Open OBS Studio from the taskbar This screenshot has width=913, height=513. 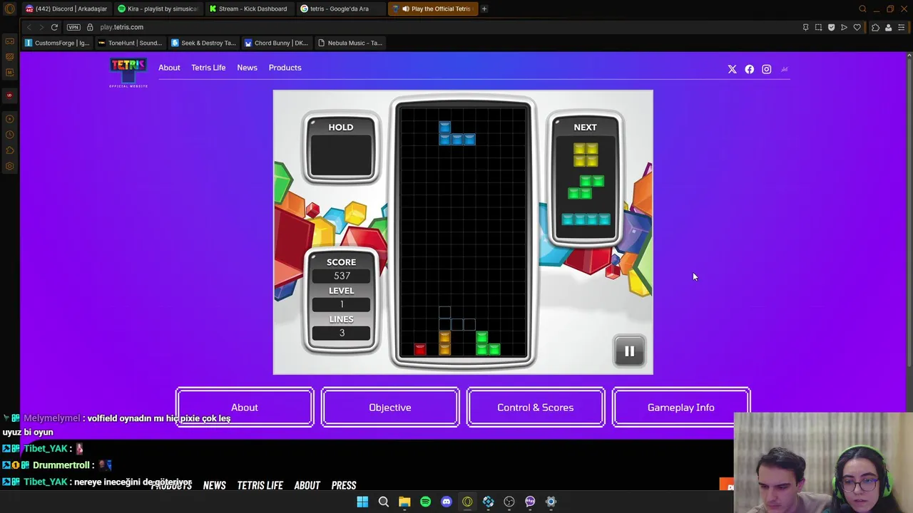point(509,502)
